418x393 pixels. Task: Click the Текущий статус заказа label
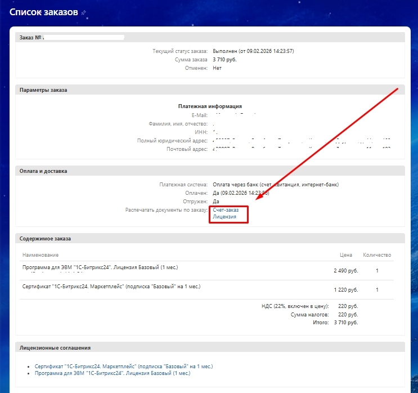(180, 51)
